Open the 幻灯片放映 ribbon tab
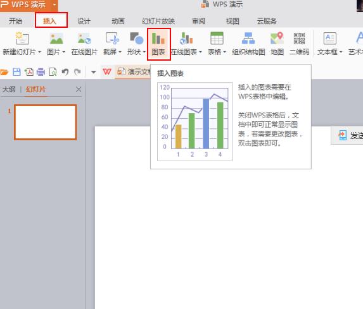This screenshot has height=309, width=363. coord(158,21)
